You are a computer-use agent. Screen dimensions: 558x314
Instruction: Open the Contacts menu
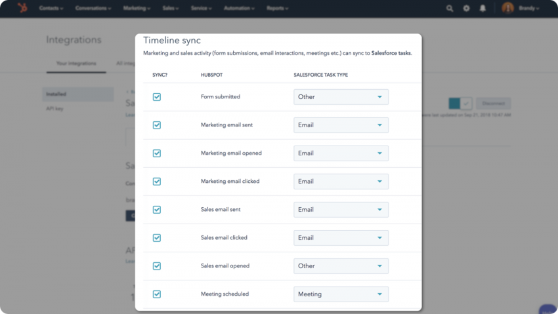click(x=51, y=8)
